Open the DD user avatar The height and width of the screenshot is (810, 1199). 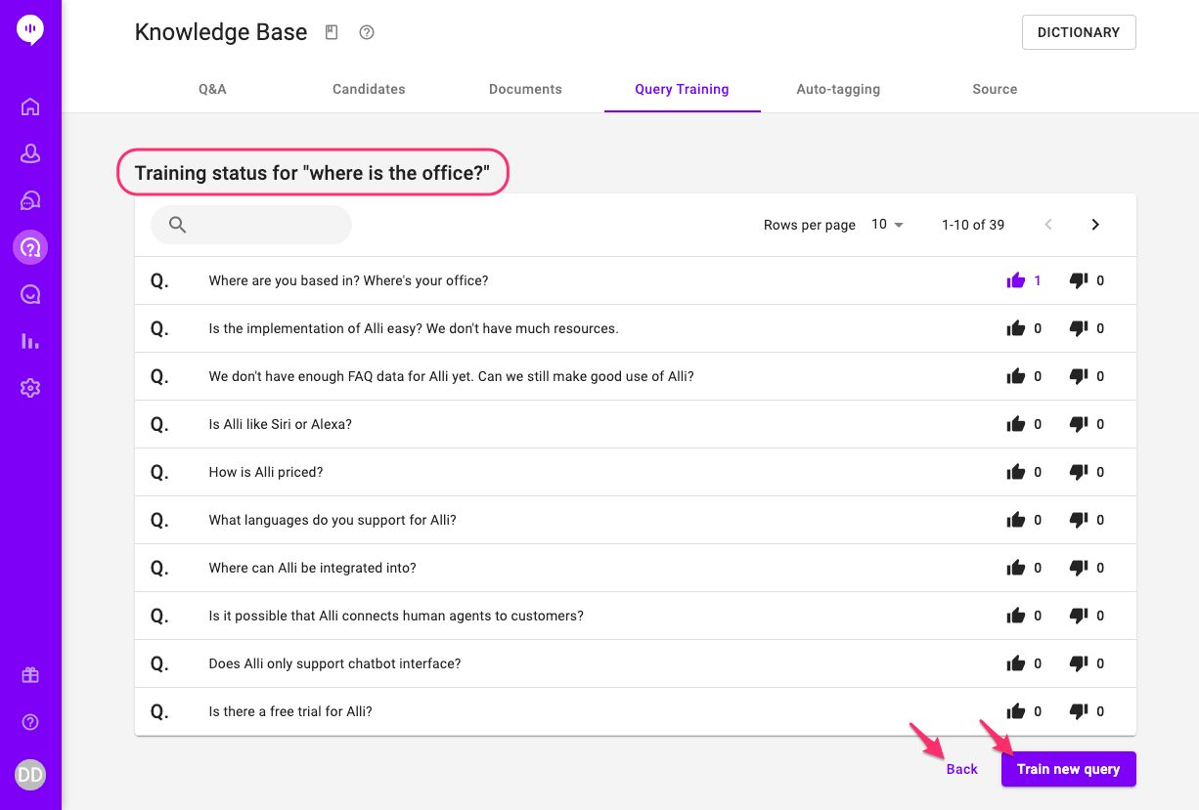30,775
